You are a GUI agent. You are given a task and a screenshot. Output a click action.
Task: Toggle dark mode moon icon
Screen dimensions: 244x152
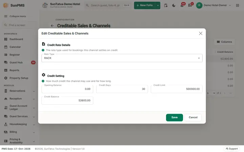click(x=174, y=5)
